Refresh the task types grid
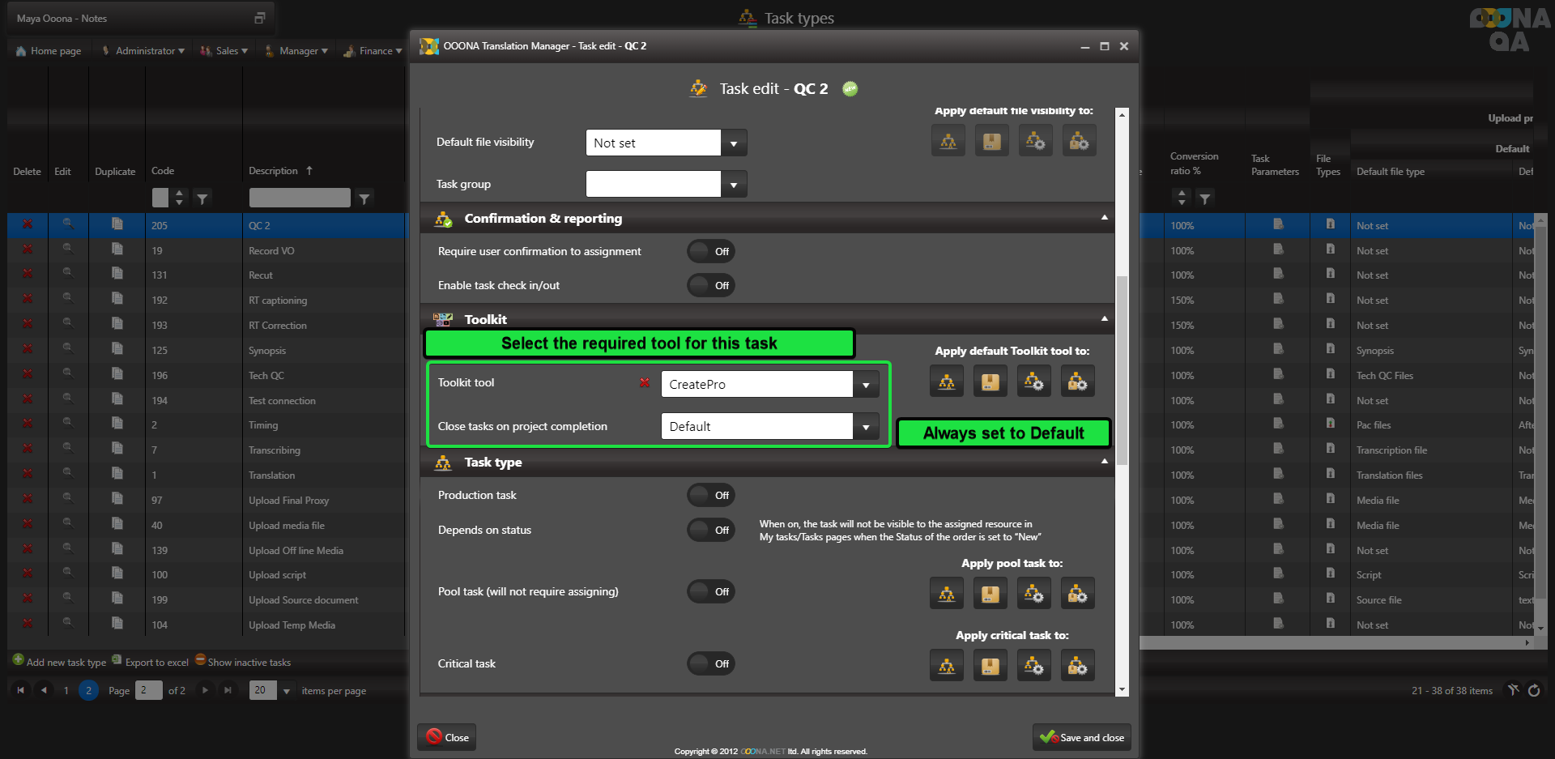 [1534, 690]
